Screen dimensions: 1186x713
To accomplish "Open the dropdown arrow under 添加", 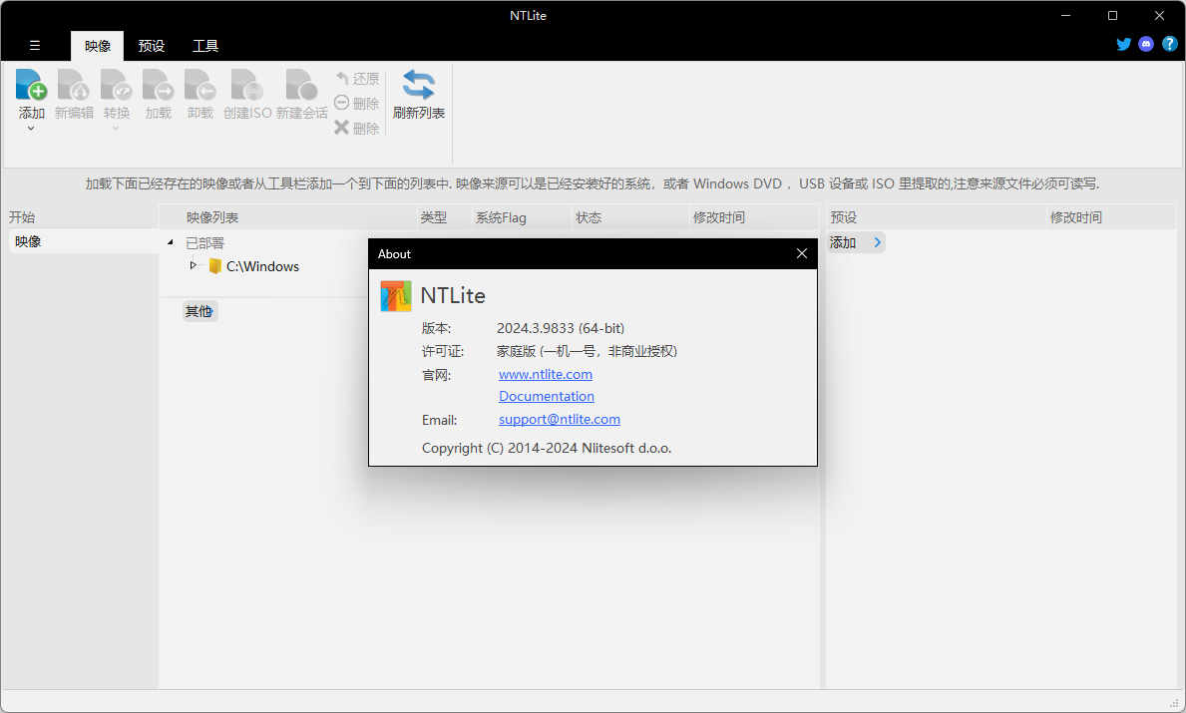I will point(31,129).
